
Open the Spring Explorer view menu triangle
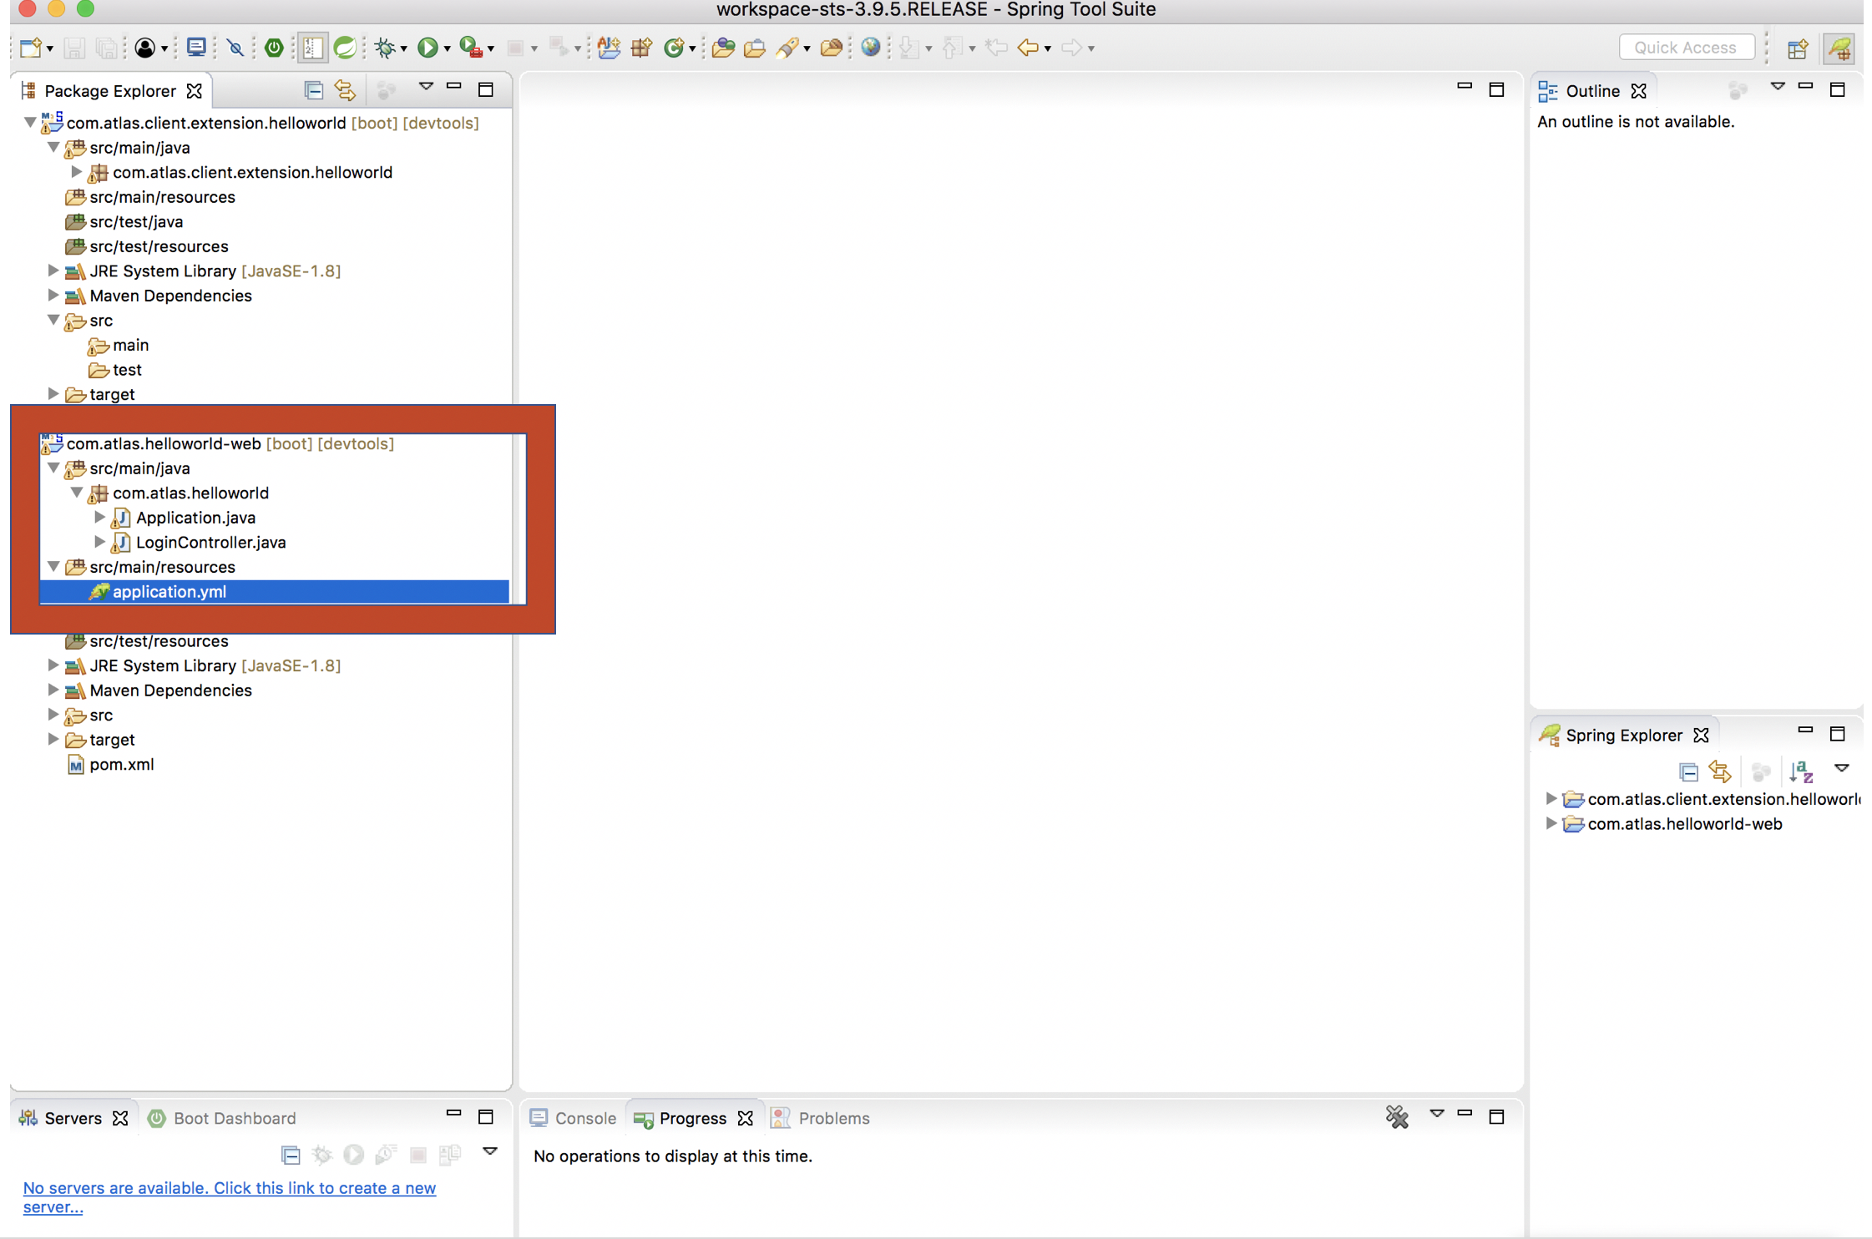pyautogui.click(x=1841, y=768)
